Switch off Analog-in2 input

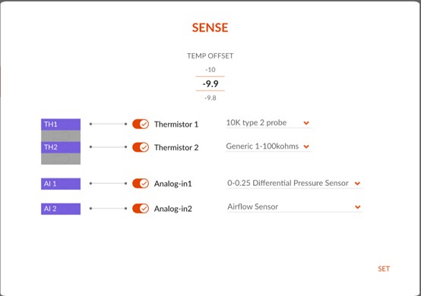tap(141, 209)
